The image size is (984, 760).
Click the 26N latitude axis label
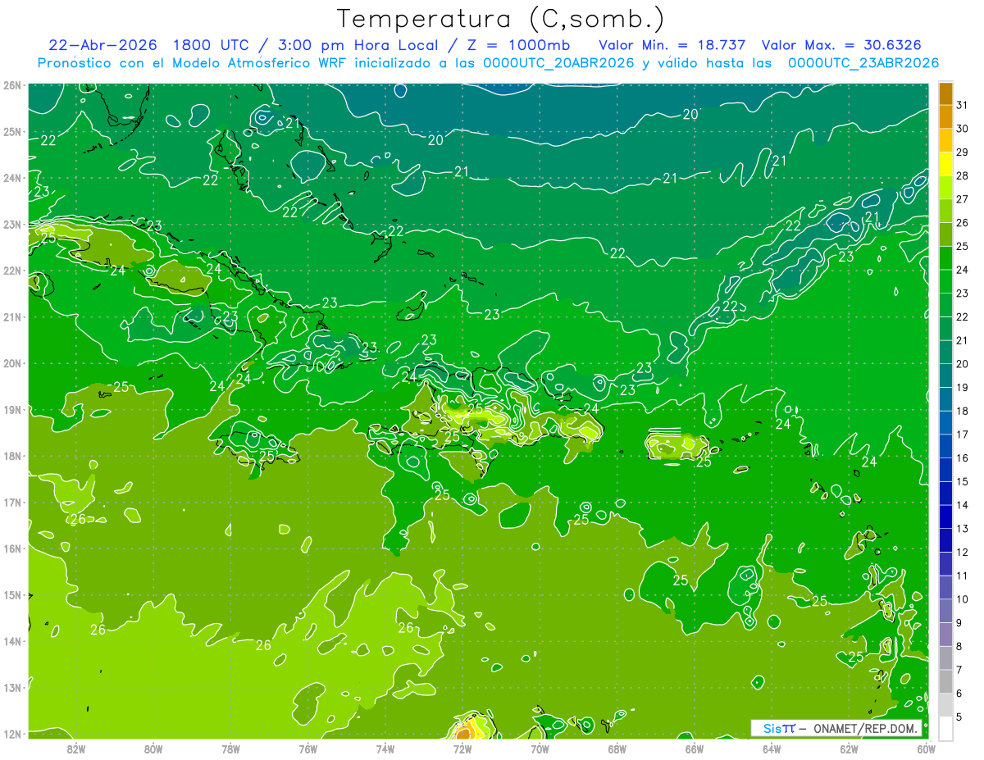pos(12,85)
